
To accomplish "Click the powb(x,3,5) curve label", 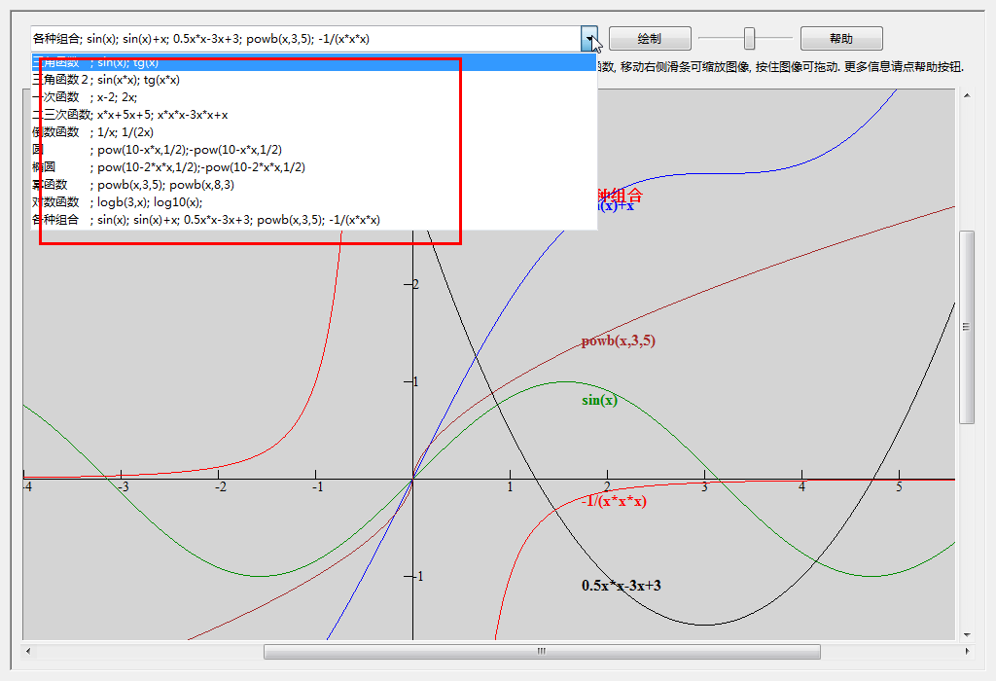I will [618, 341].
